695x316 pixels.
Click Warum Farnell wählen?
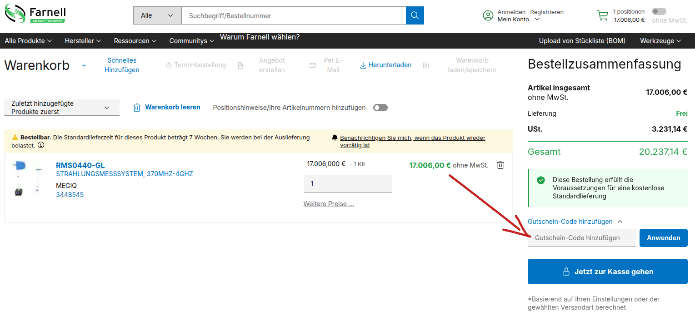260,37
